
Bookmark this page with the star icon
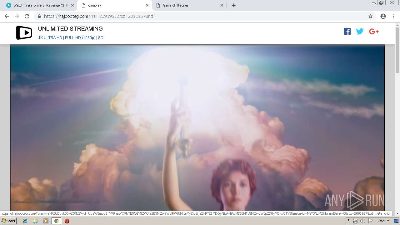coord(371,16)
